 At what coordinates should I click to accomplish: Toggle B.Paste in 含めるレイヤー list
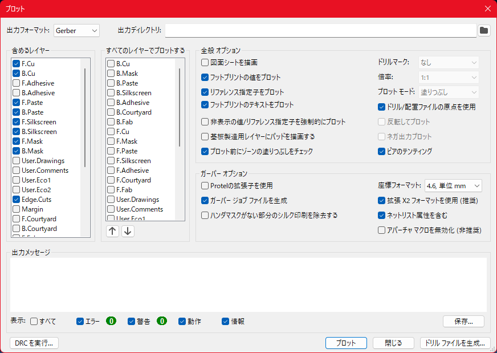tap(16, 112)
